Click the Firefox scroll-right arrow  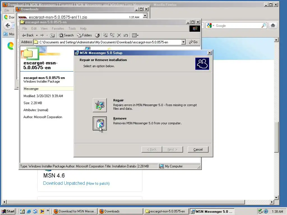272,202
